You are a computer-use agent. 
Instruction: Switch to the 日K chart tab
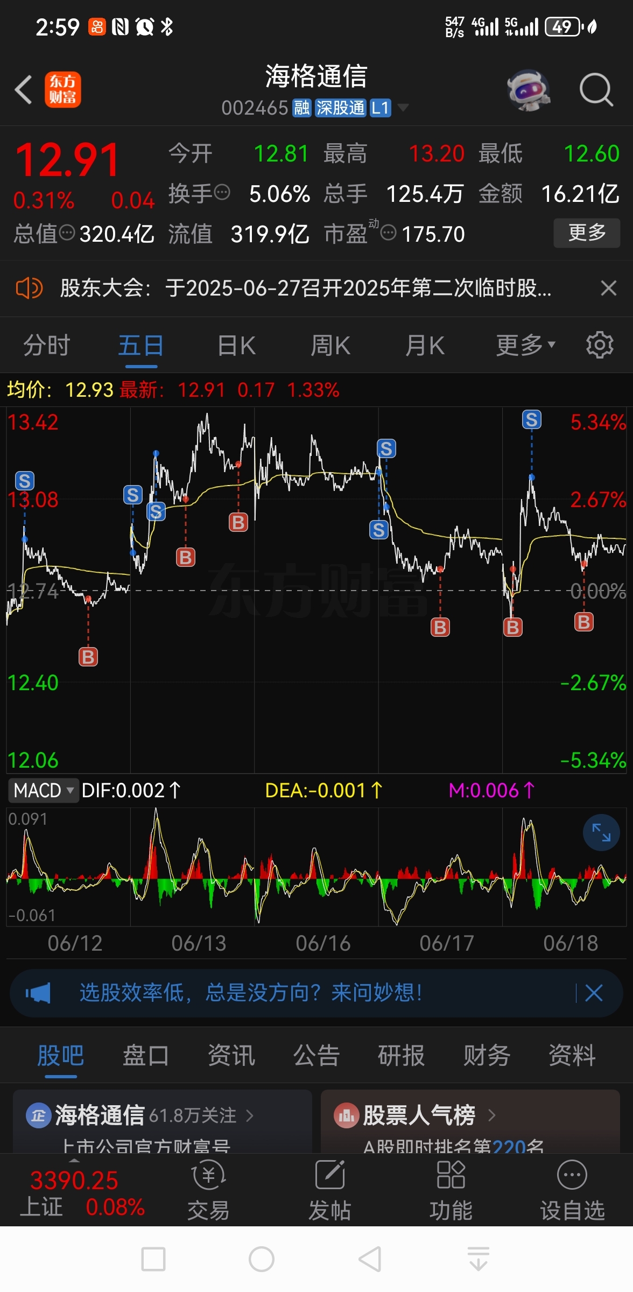[x=236, y=346]
